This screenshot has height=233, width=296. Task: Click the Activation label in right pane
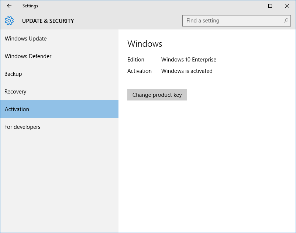[139, 71]
